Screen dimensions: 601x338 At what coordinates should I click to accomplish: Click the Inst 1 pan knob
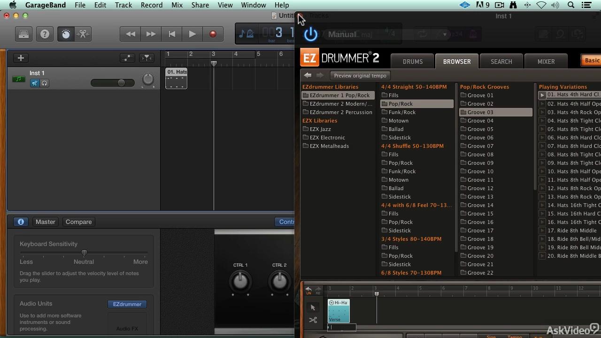pyautogui.click(x=148, y=80)
